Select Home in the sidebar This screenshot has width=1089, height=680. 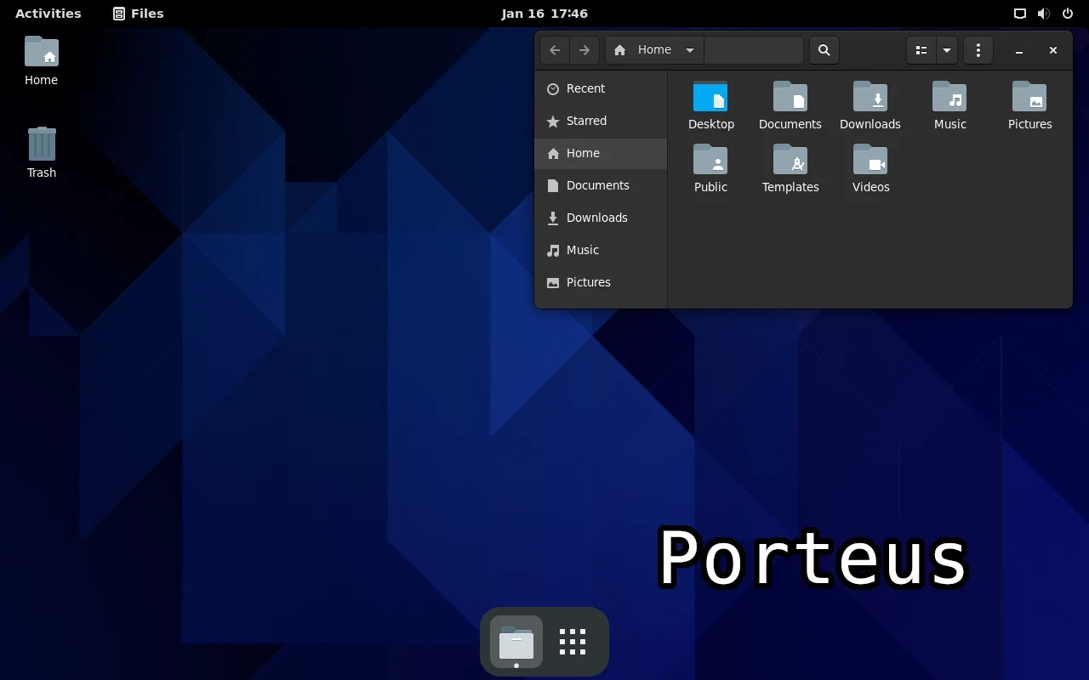tap(601, 153)
